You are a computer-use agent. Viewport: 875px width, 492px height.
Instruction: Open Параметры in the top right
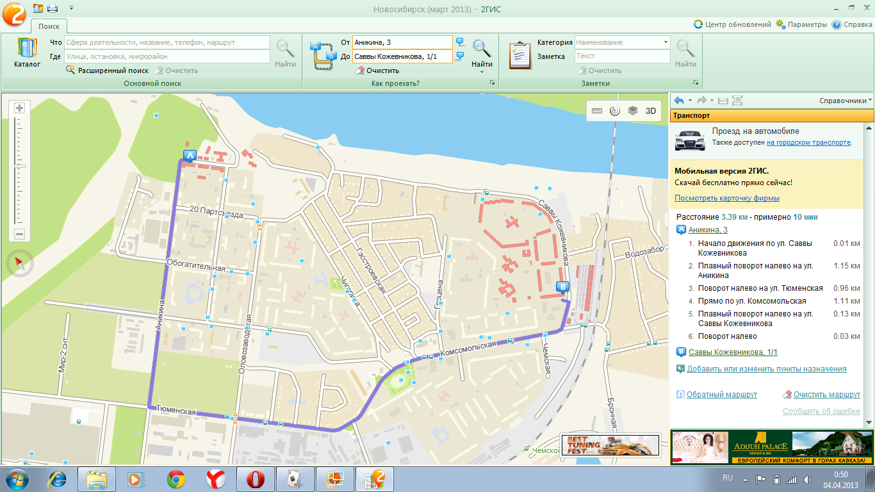coord(801,24)
